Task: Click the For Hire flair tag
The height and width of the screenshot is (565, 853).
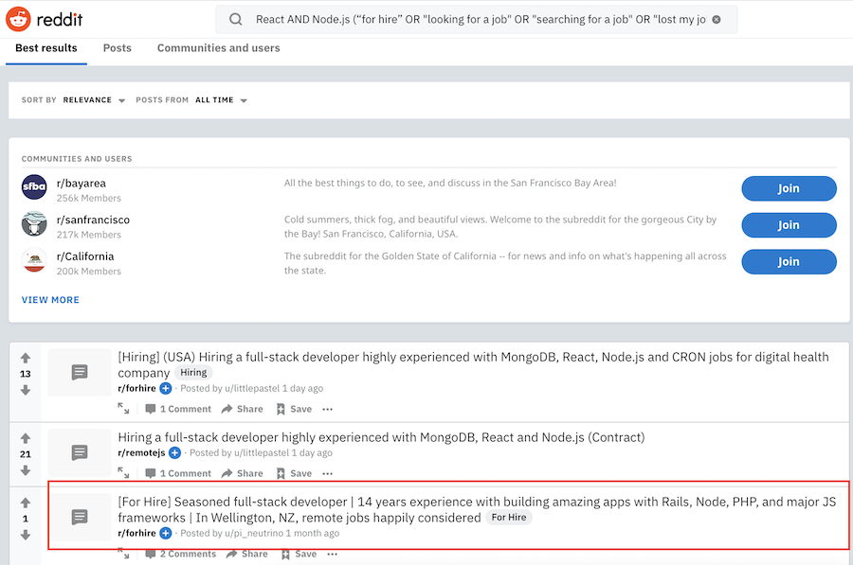Action: [x=509, y=517]
